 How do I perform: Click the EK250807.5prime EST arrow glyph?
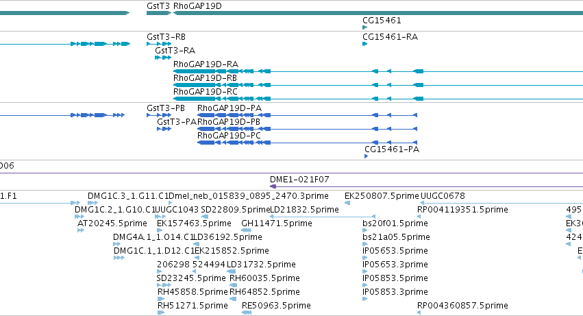(347, 203)
